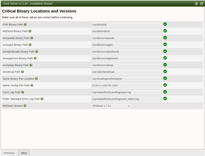Click green check beside Spine Config path
Viewport: 205px width, 156px height.
coord(165,85)
